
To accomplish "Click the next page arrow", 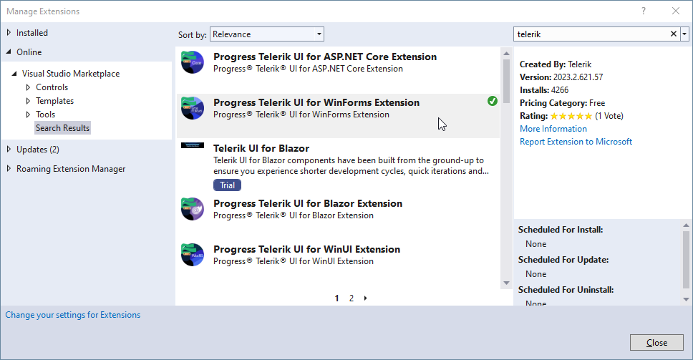I will coord(366,298).
